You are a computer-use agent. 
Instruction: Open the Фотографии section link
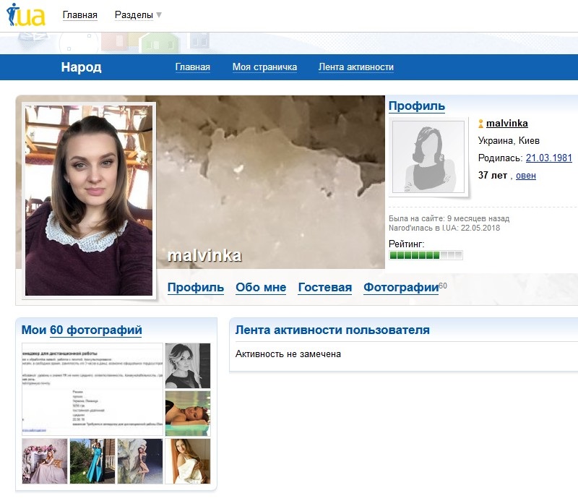400,288
